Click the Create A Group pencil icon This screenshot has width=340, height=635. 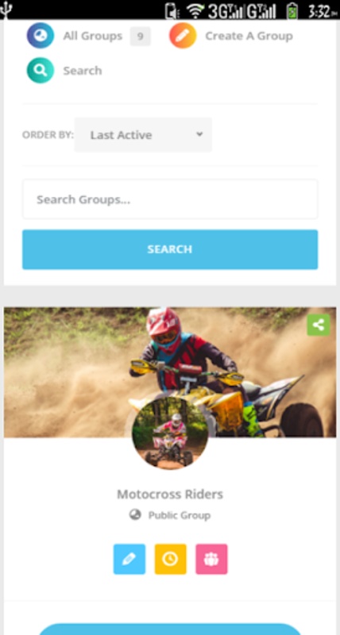click(x=183, y=36)
